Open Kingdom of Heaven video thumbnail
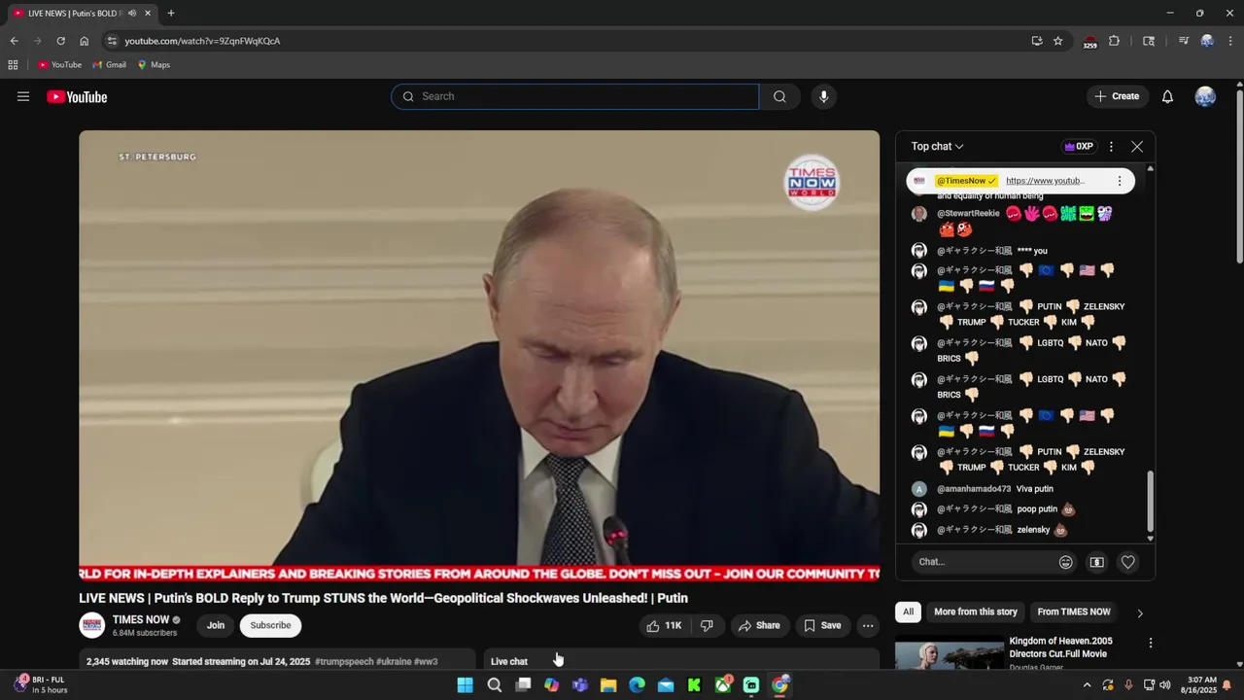Image resolution: width=1244 pixels, height=700 pixels. point(950,654)
